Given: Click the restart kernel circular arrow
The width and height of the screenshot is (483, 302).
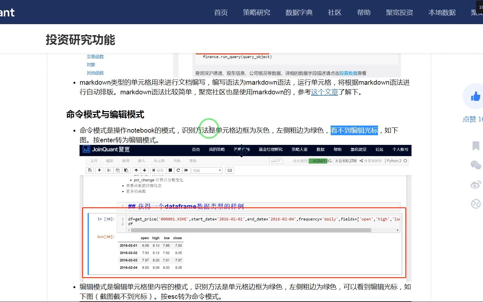Looking at the screenshot, I should 178,170.
